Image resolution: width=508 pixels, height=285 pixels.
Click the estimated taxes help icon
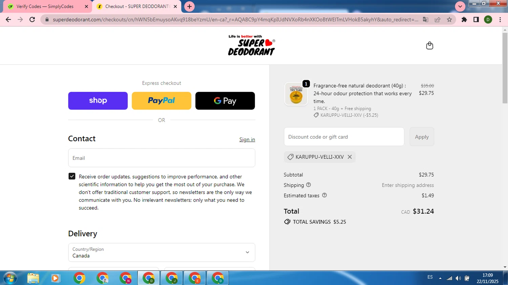(324, 195)
